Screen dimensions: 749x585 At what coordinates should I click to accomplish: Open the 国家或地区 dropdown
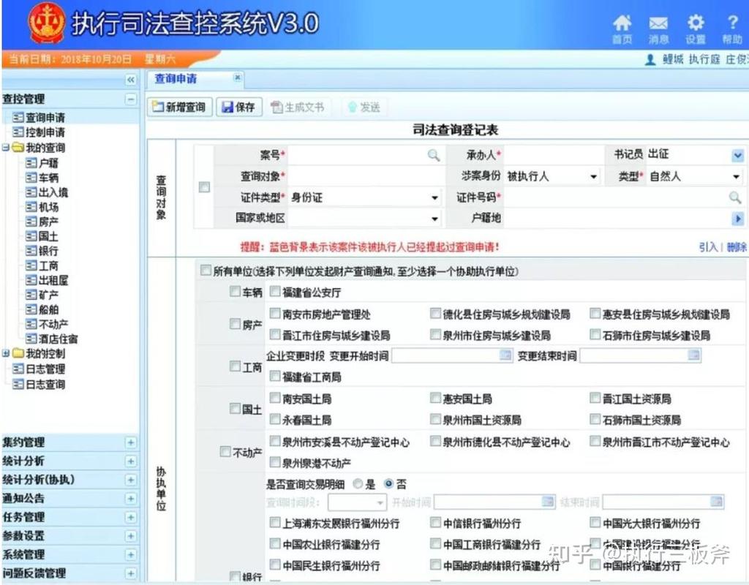434,219
